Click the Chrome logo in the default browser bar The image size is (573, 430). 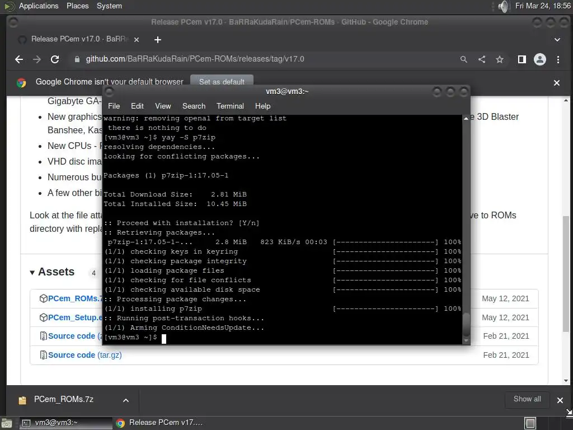[x=21, y=83]
